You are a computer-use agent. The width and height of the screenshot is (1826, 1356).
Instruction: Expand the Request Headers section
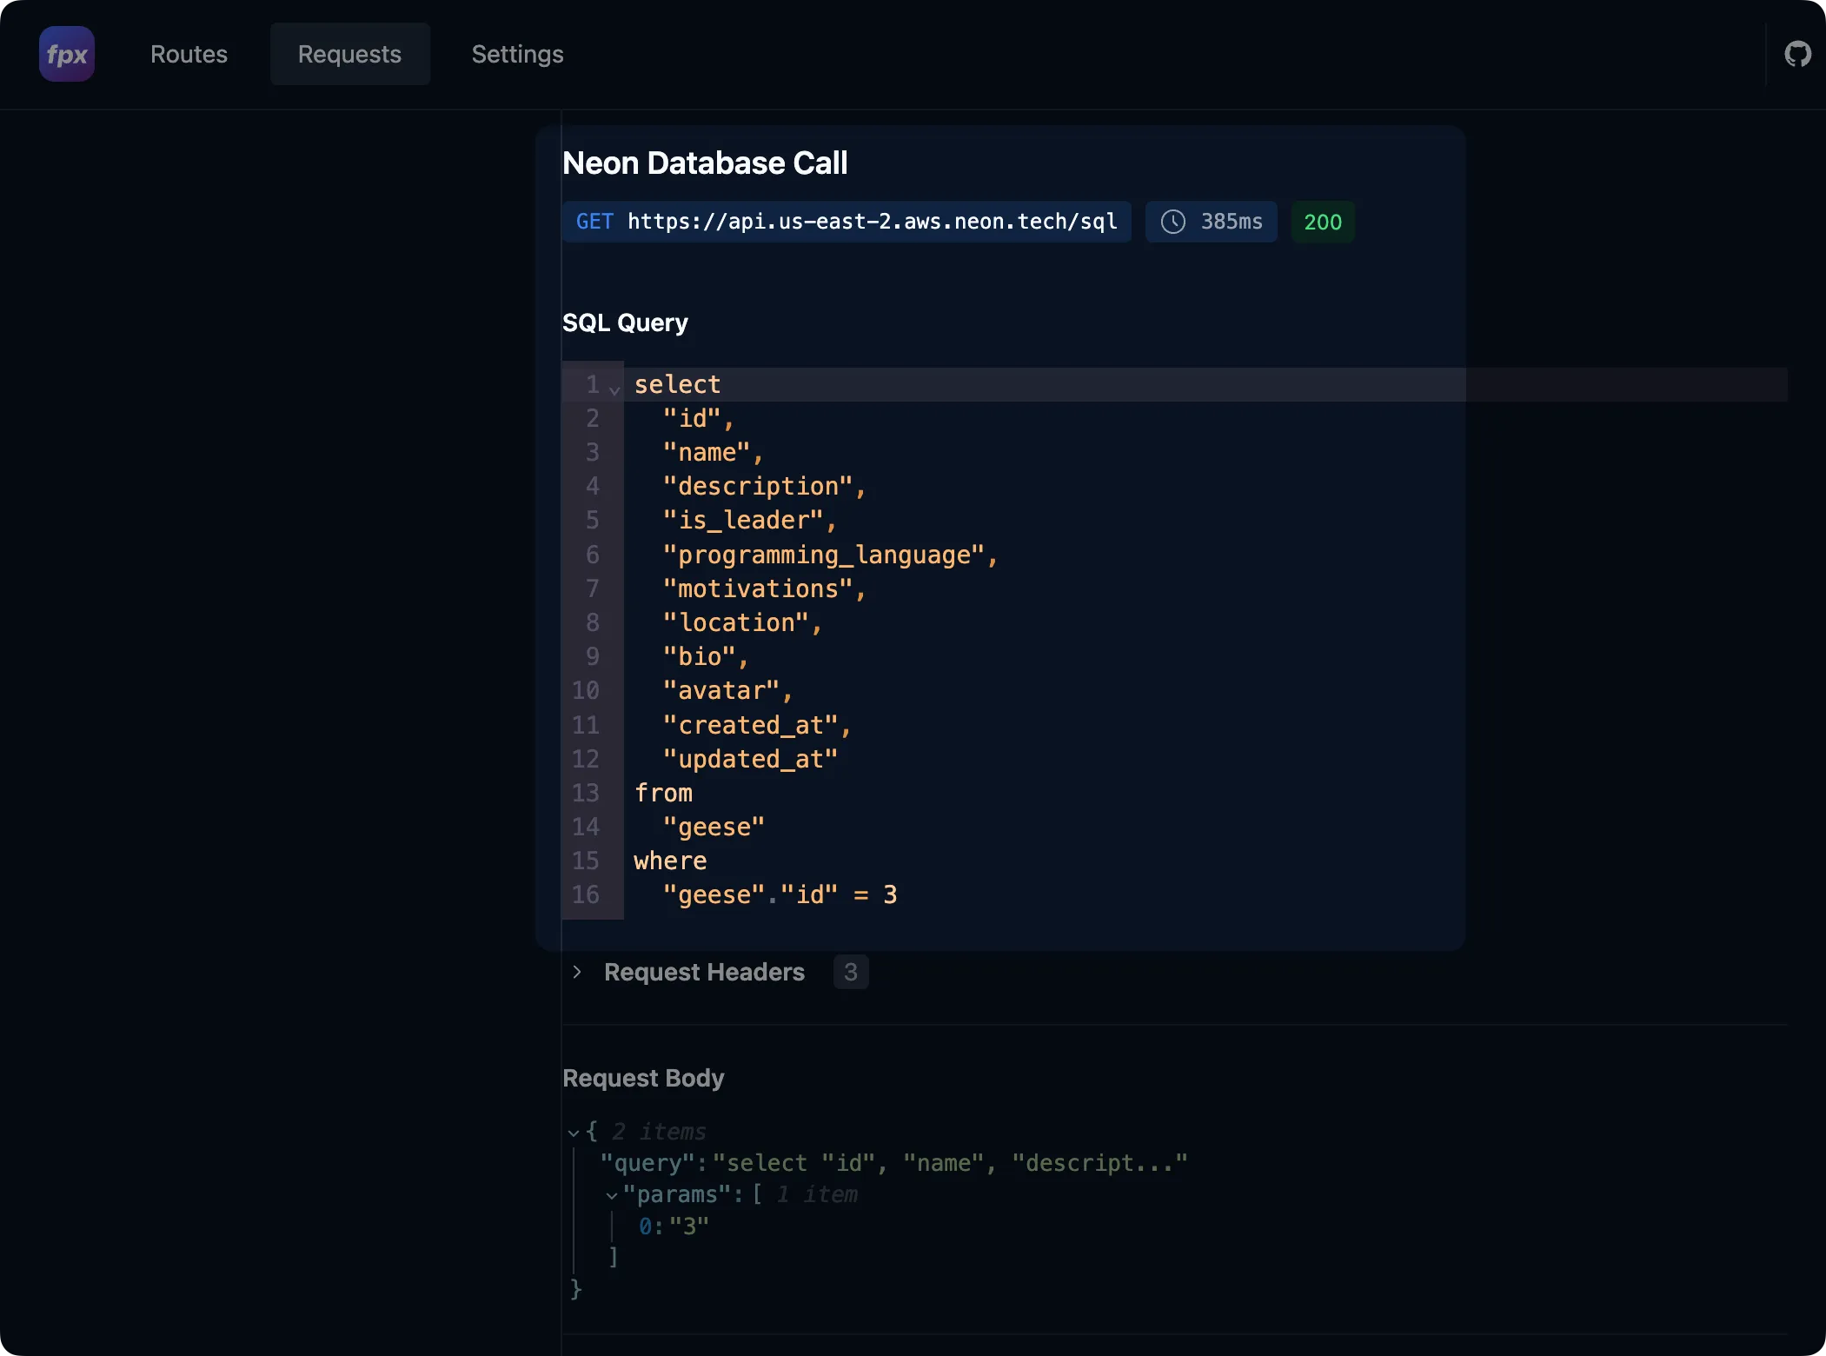[x=577, y=972]
